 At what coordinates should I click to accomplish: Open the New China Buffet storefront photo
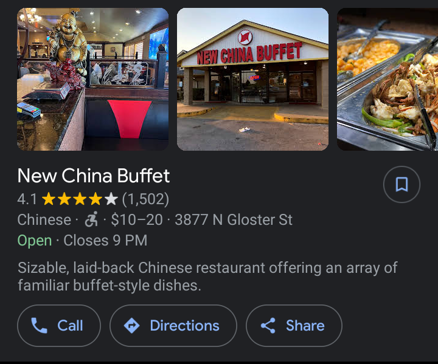click(x=253, y=79)
